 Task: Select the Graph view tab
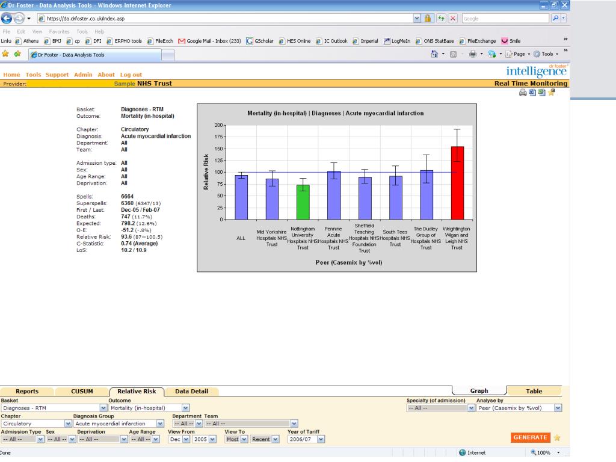click(x=479, y=390)
